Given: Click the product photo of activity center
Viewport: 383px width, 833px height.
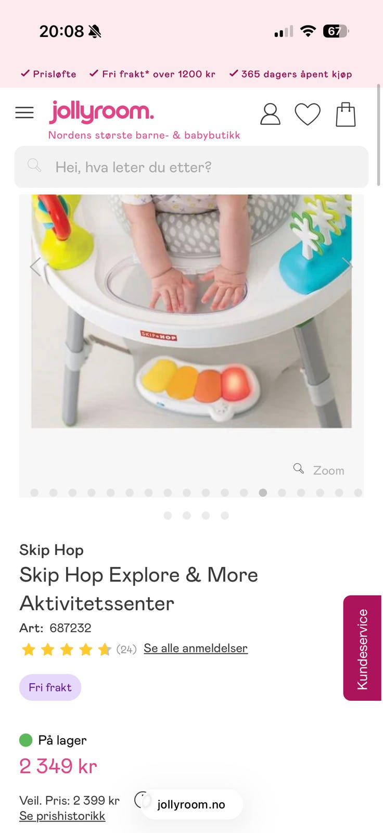Looking at the screenshot, I should click(191, 311).
